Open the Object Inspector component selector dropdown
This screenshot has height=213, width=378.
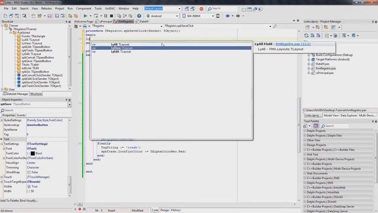pyautogui.click(x=70, y=104)
